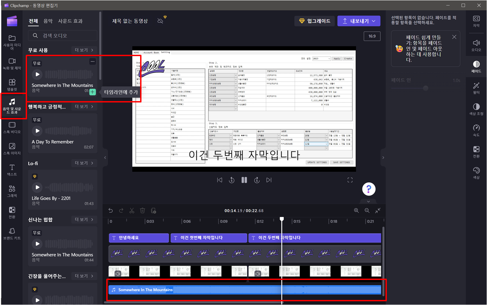Click the redo arrow in timeline toolbar
Image resolution: width=487 pixels, height=305 pixels.
[x=121, y=210]
